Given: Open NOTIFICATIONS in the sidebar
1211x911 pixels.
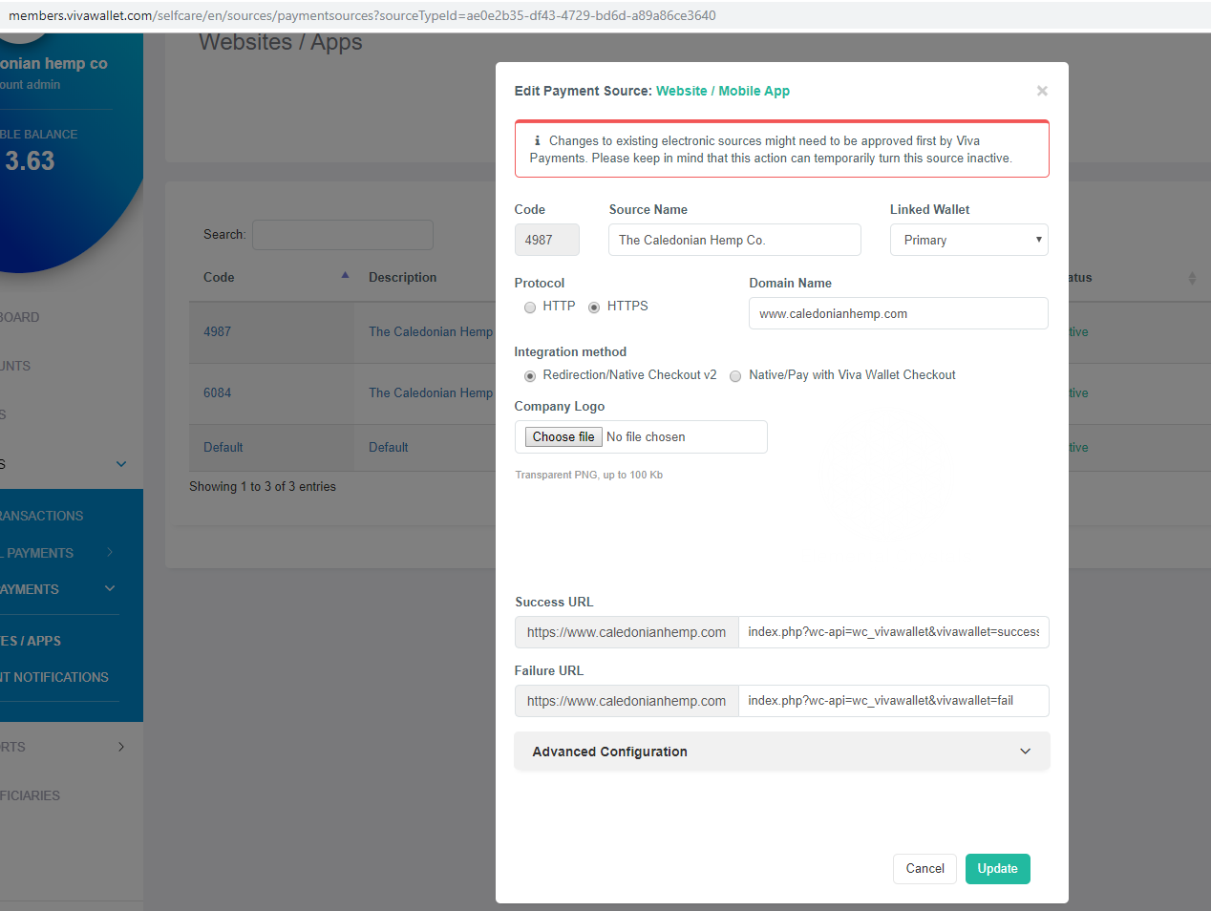Looking at the screenshot, I should pyautogui.click(x=53, y=677).
